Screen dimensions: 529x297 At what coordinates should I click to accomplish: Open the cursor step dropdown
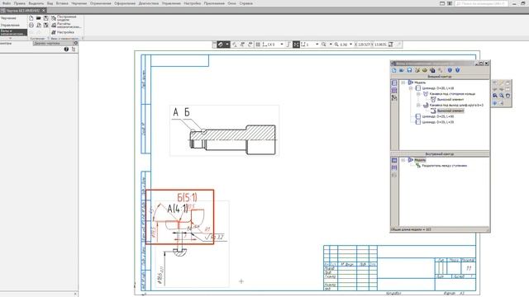point(317,45)
